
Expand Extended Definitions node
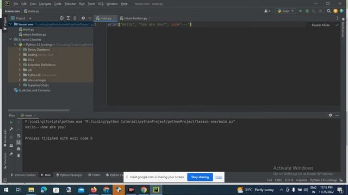click(x=20, y=65)
